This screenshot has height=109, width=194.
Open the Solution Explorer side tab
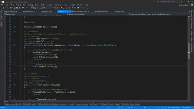point(192,36)
